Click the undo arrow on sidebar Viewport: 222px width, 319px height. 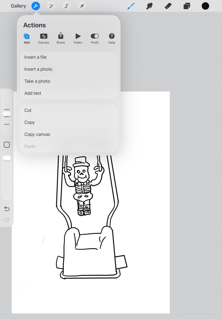[7, 209]
